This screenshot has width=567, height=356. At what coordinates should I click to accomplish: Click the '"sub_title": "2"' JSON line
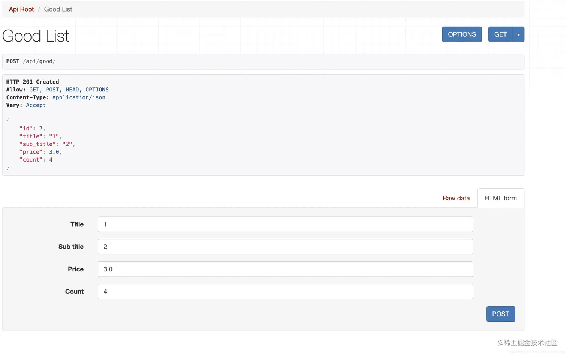47,144
